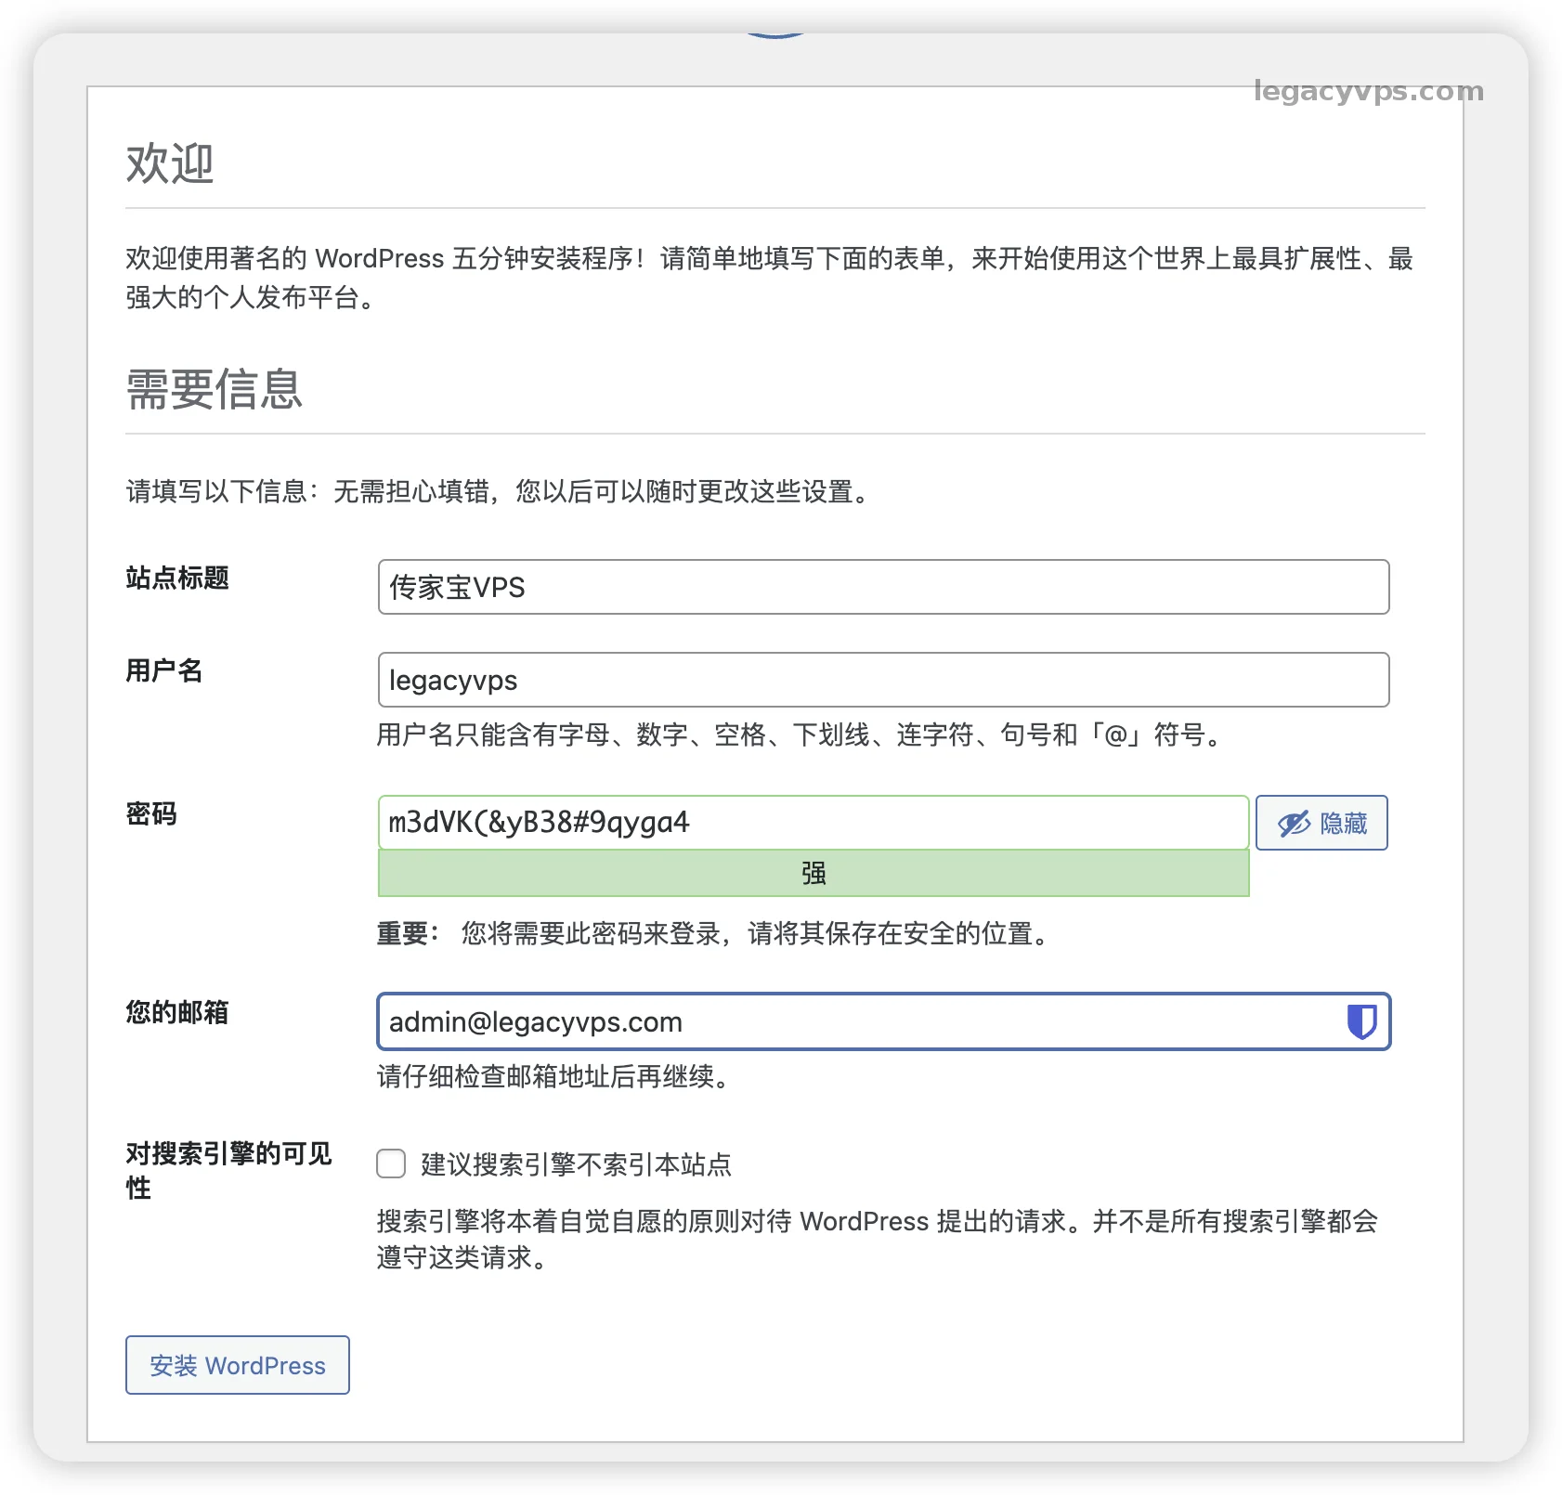Click the 建议搜索引擎不索引本站点 checkbox label
Viewport: 1562px width, 1495px height.
click(576, 1164)
